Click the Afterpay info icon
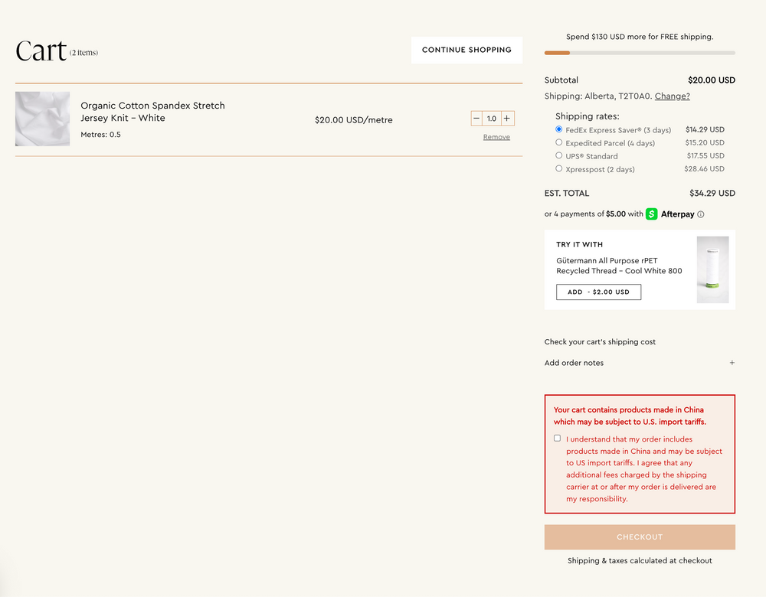The width and height of the screenshot is (766, 597). (x=701, y=214)
